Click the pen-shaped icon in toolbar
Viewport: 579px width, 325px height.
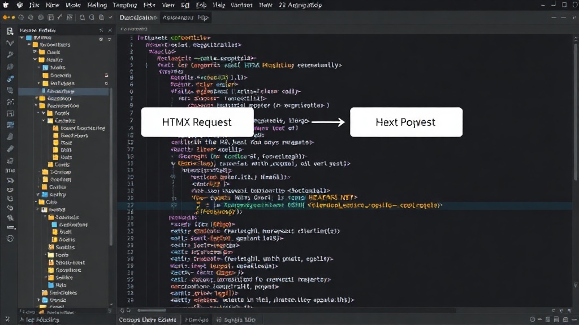click(x=59, y=17)
